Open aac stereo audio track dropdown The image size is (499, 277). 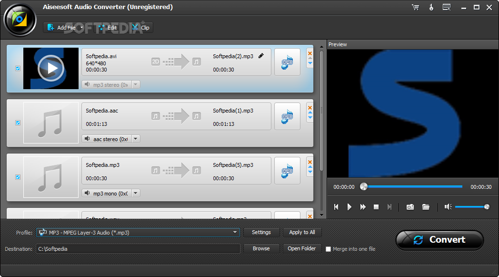pyautogui.click(x=136, y=139)
